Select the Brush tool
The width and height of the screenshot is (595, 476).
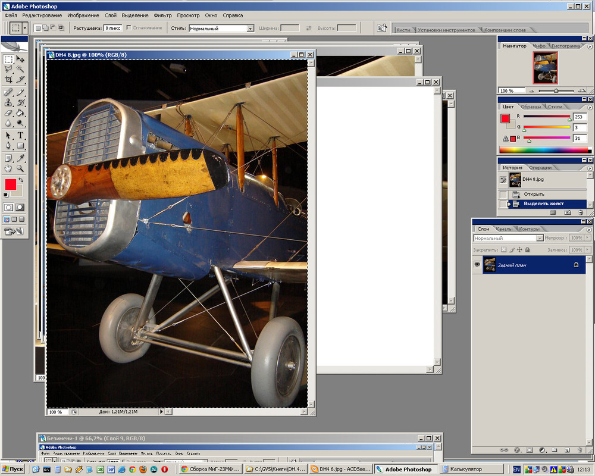tap(20, 92)
